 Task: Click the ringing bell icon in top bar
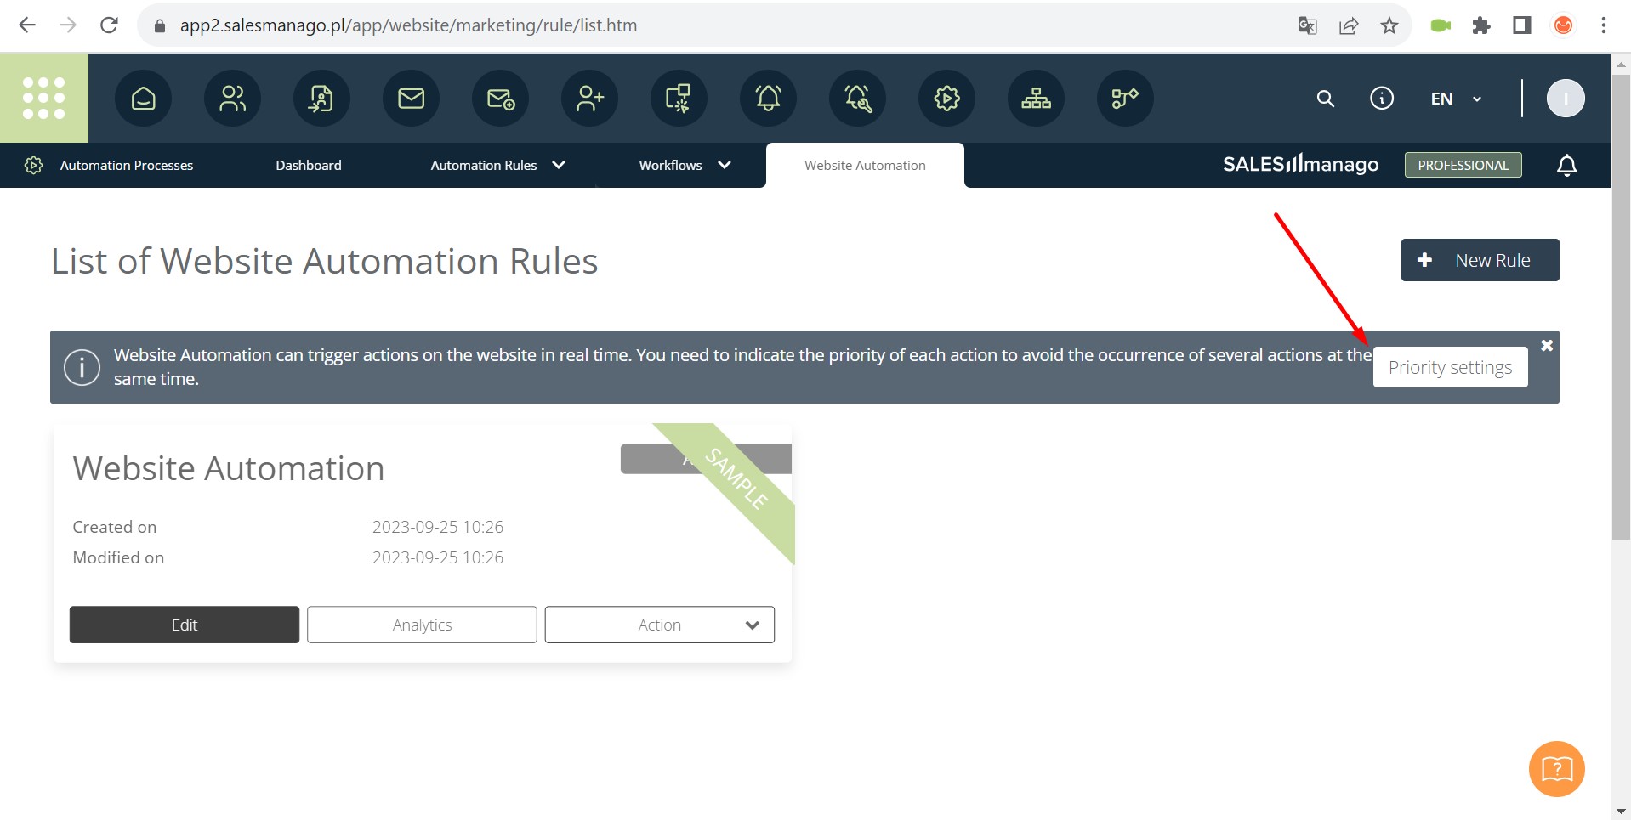click(768, 99)
